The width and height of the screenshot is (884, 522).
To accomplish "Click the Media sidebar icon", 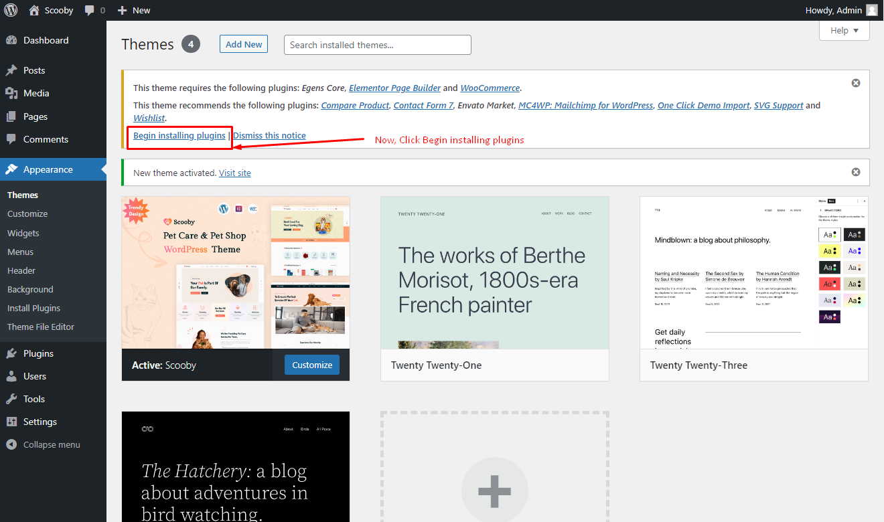I will click(x=11, y=93).
